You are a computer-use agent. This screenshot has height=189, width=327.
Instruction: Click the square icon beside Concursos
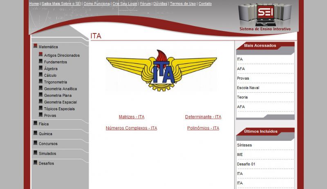[35, 143]
